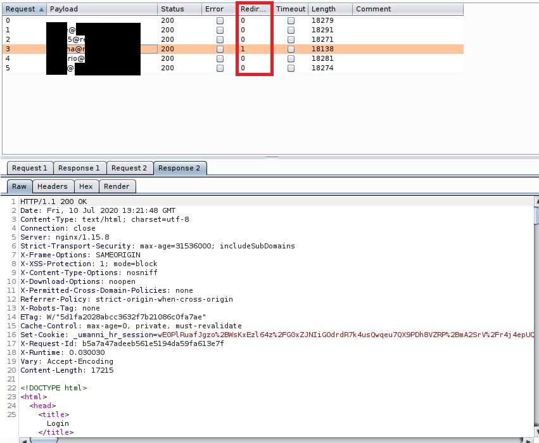Click the response scrollbar up arrow
Viewport: 539px width, 443px height.
tap(536, 200)
